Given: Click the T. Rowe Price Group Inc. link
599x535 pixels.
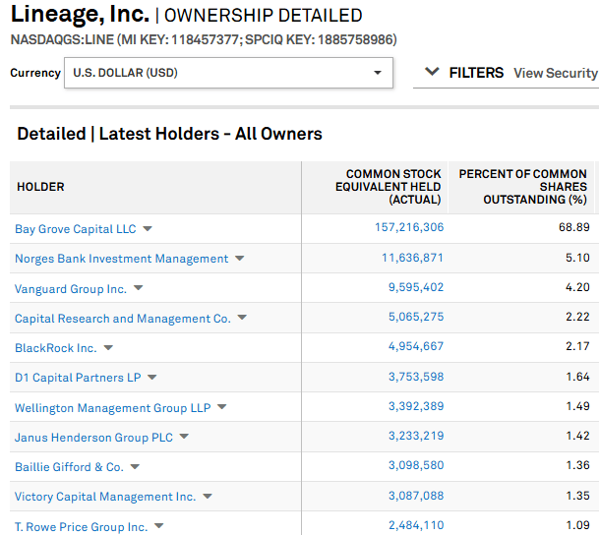Looking at the screenshot, I should pyautogui.click(x=81, y=527).
